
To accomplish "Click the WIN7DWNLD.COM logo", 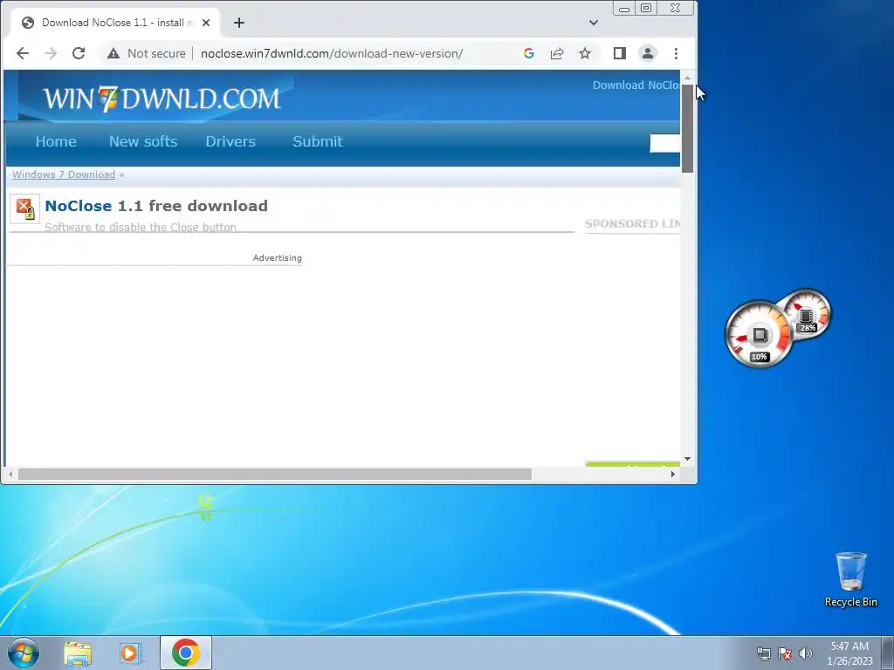I will [x=162, y=99].
